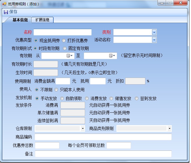Open the 商品类别限制 dropdown
This screenshot has height=163, width=191.
[x=169, y=128]
